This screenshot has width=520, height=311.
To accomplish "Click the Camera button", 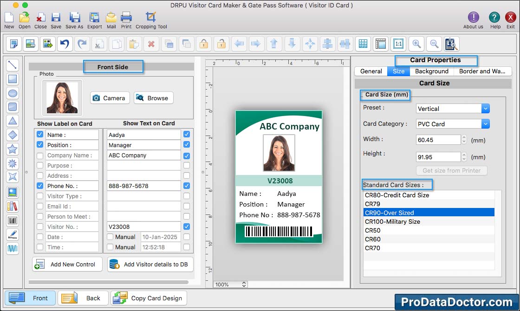I will click(110, 98).
